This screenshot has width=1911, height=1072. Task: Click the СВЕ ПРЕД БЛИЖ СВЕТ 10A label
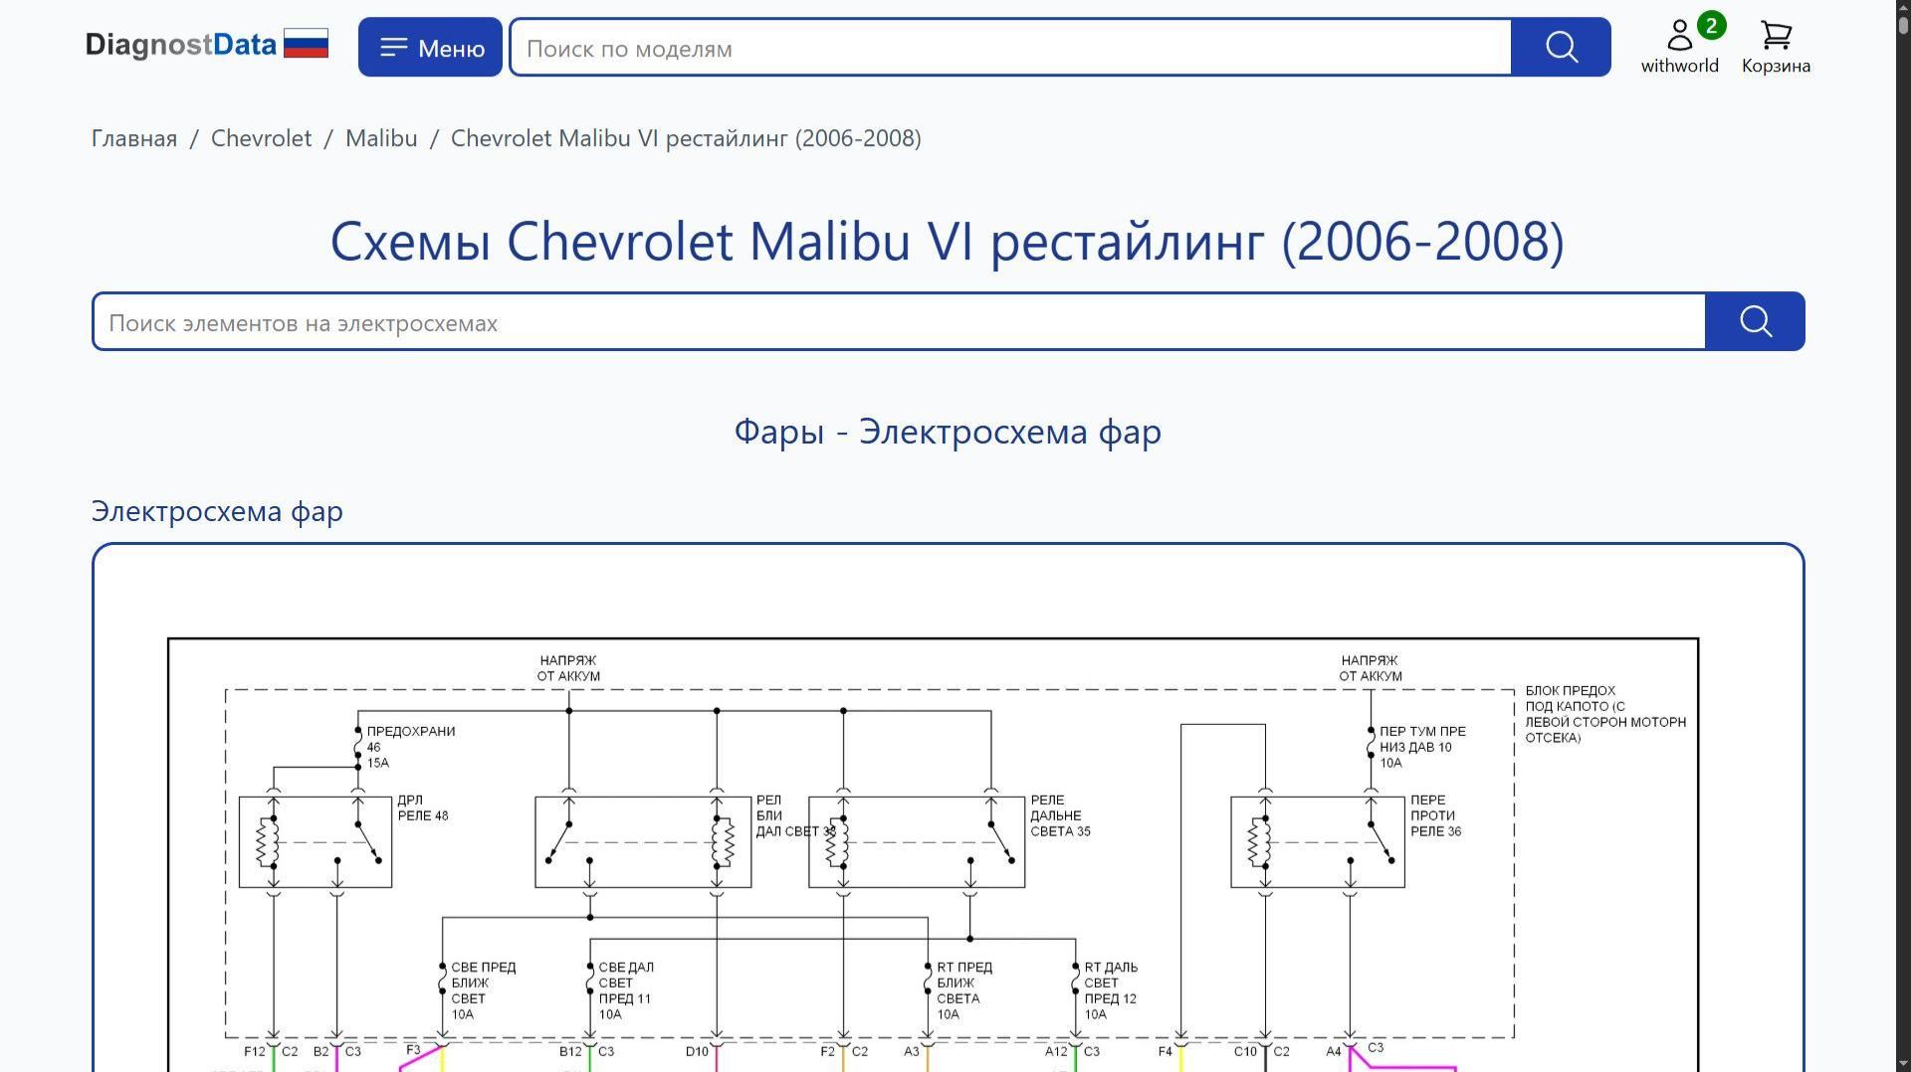click(x=483, y=990)
